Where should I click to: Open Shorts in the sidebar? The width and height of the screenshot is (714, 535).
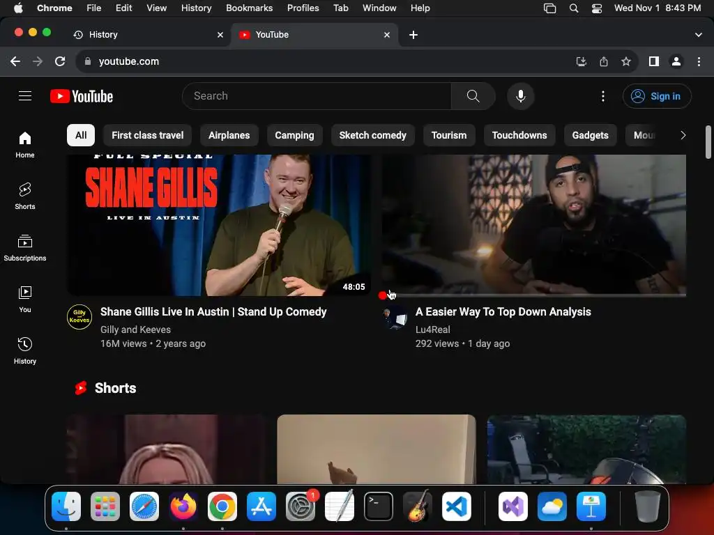(25, 196)
